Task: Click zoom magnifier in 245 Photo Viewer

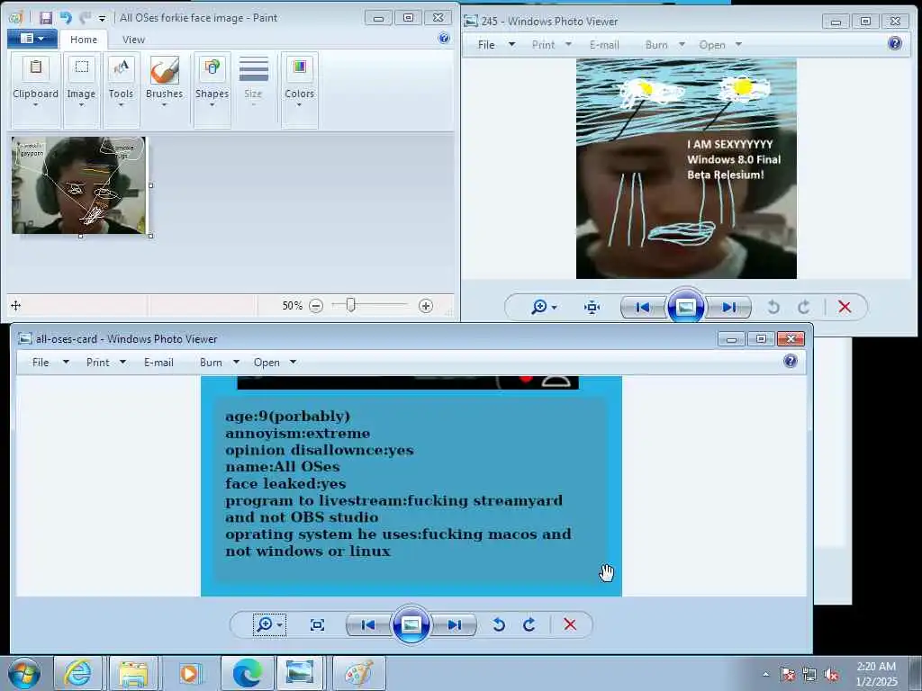Action: (x=543, y=307)
